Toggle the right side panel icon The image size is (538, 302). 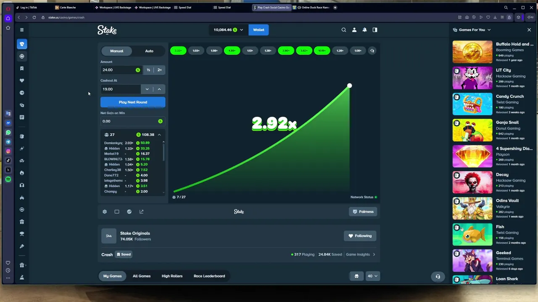pyautogui.click(x=375, y=30)
